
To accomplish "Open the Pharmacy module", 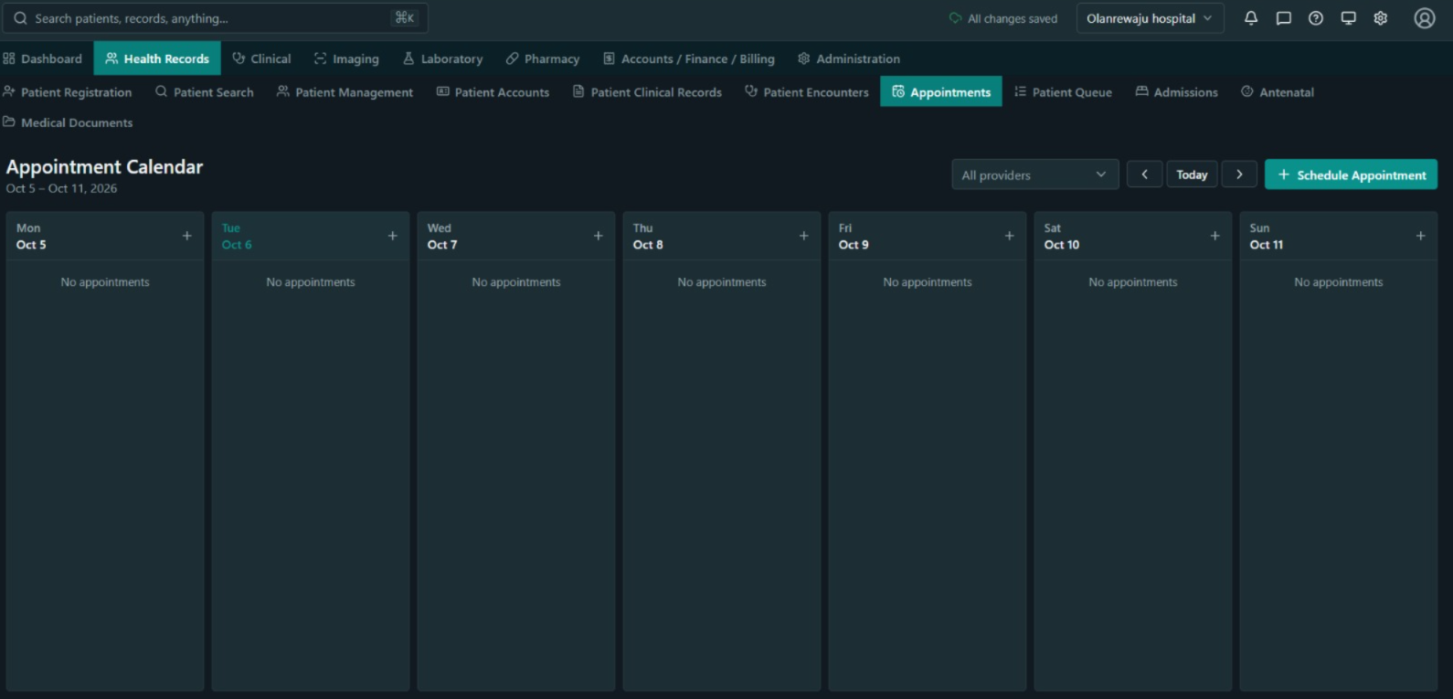I will coord(543,58).
